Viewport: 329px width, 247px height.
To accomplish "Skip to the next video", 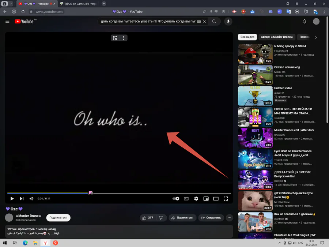I will point(22,198).
